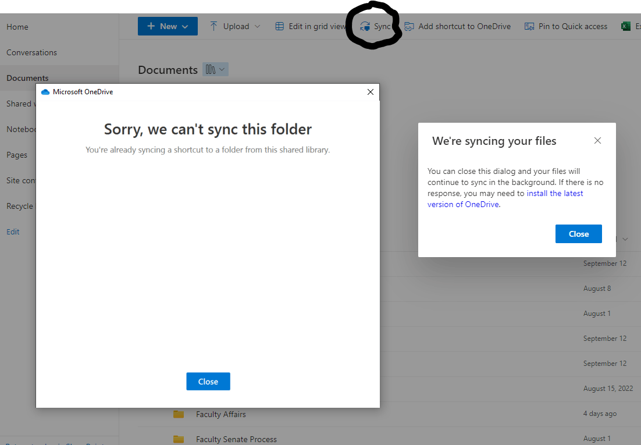Open the Documents library view switcher icon
This screenshot has height=445, width=641.
click(x=210, y=70)
